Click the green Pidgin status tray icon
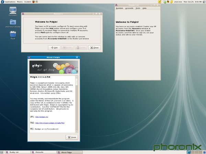The width and height of the screenshot is (206, 154). coord(164,2)
